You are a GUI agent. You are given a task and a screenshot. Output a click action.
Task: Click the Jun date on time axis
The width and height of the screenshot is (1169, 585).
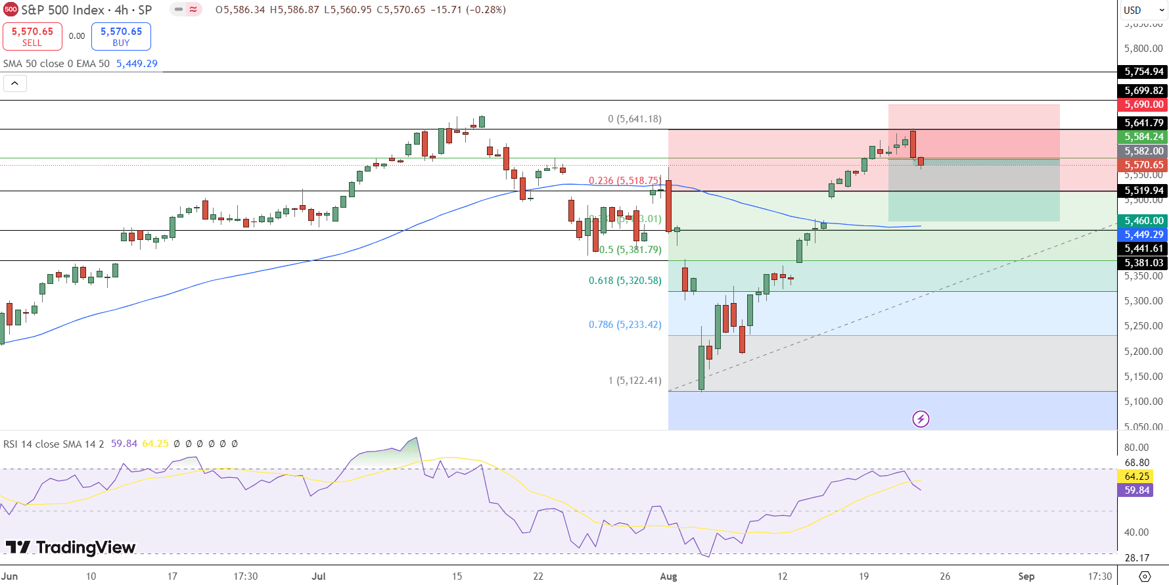pos(10,576)
